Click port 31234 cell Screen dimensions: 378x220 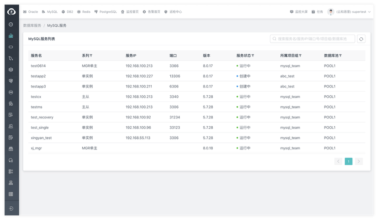(175, 118)
